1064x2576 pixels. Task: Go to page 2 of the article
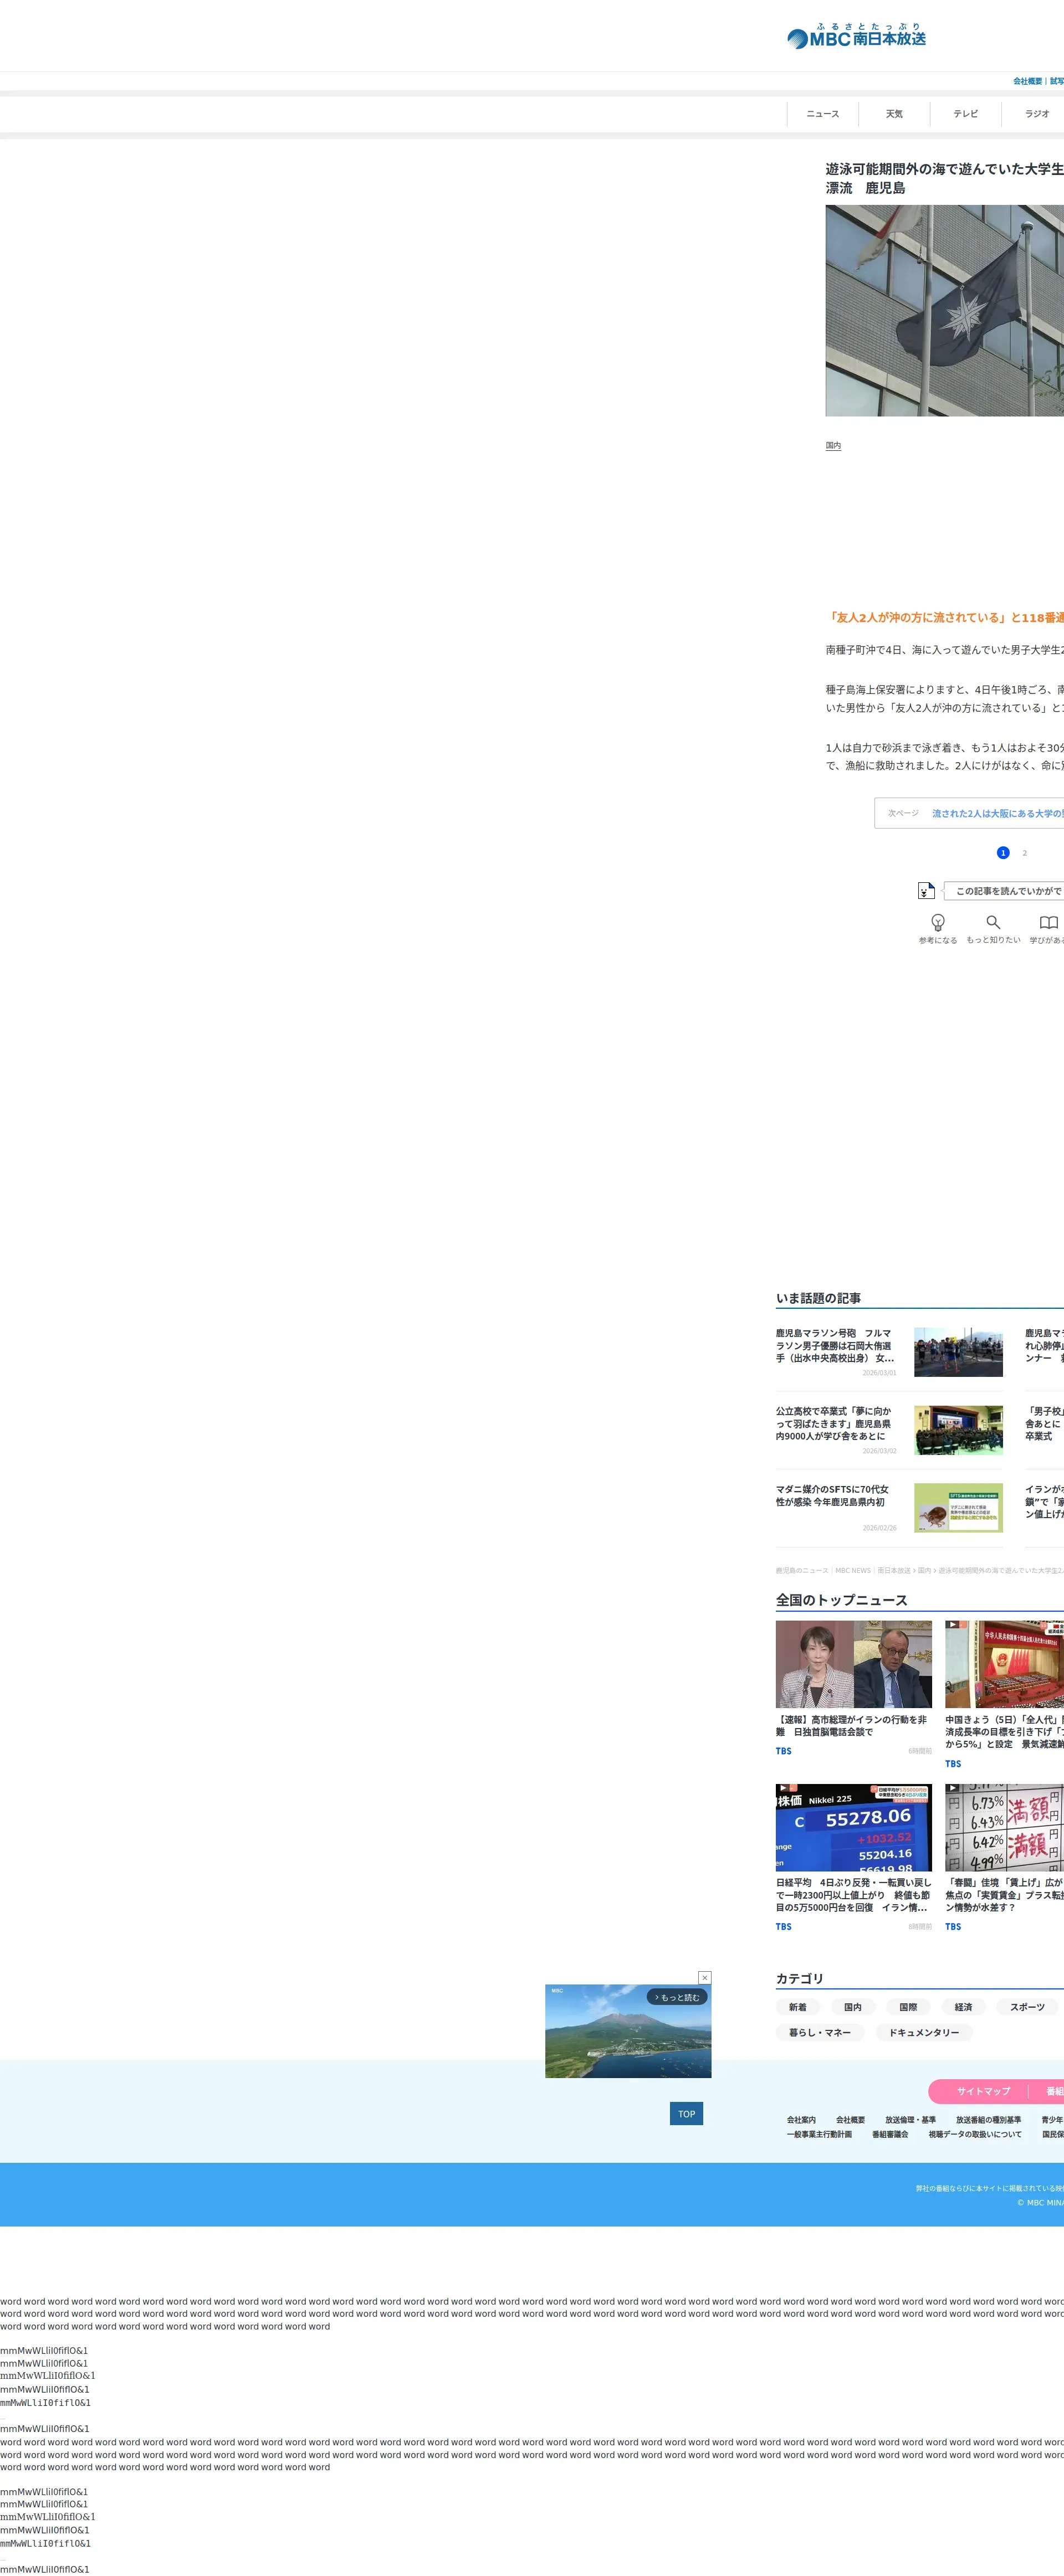click(x=1024, y=853)
